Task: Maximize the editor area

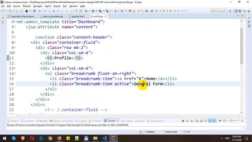Action: tap(243, 17)
